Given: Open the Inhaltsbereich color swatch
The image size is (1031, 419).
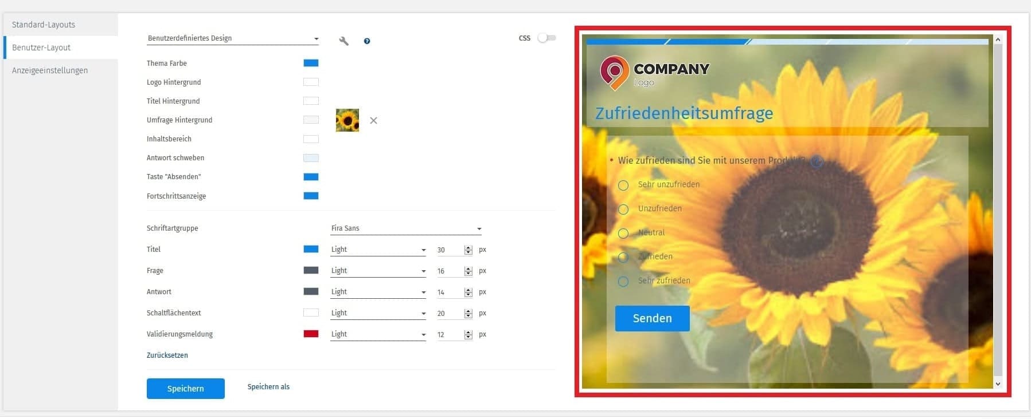Looking at the screenshot, I should coord(311,139).
